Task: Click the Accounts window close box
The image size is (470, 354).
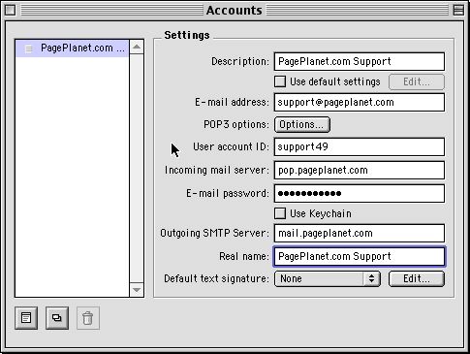Action: (x=11, y=11)
